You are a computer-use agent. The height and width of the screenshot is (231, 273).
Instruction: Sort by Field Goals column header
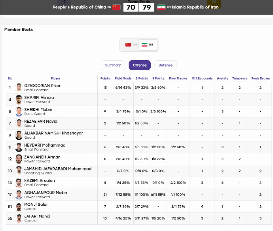123,78
